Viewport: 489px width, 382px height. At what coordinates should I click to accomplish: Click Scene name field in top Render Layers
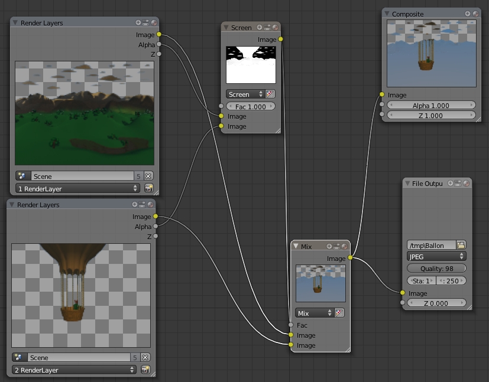pos(82,176)
